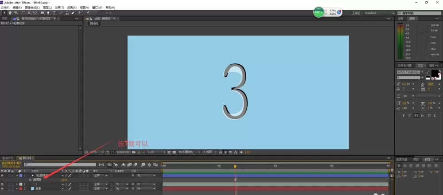Click the black fill color swatch

pos(435,74)
